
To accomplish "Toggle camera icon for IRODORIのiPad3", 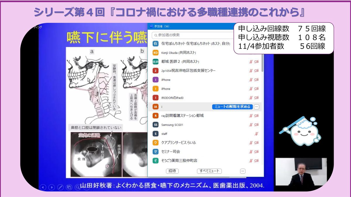I will click(257, 98).
